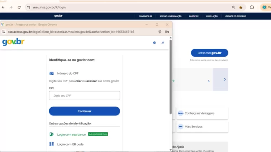The image size is (271, 152).
Task: Open VLibras accessibility icon in popup header
Action: (163, 43)
